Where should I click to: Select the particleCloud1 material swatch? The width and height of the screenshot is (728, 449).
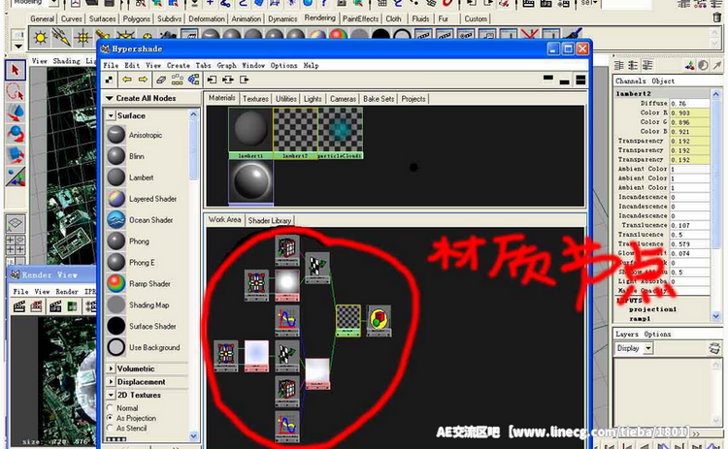pyautogui.click(x=341, y=133)
